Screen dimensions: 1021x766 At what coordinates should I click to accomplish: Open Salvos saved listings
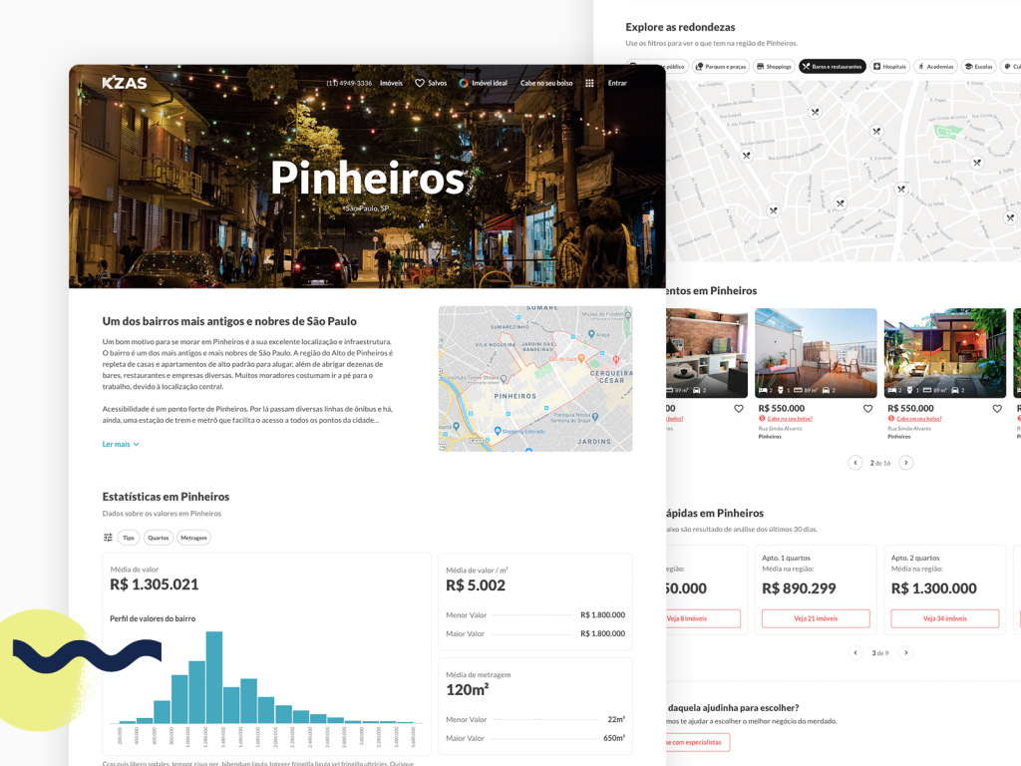[x=431, y=84]
